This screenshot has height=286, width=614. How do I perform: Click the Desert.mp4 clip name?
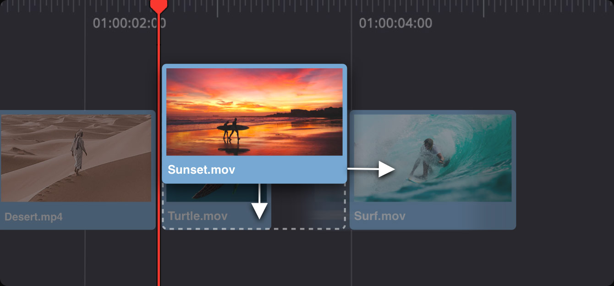pyautogui.click(x=33, y=216)
